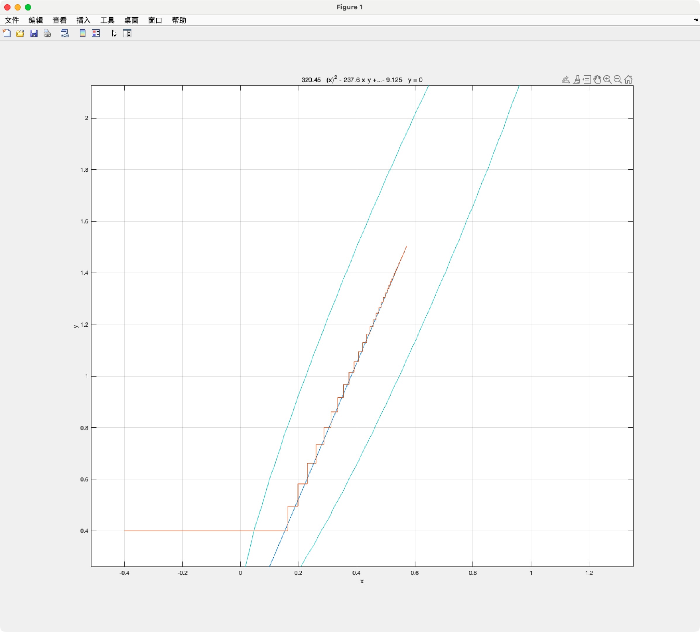Toggle the Insert Legend icon
700x632 pixels.
click(x=96, y=33)
